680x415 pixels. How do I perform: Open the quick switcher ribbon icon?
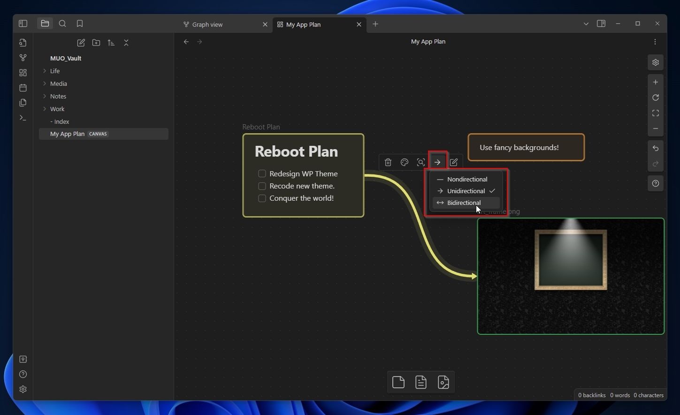tap(23, 43)
